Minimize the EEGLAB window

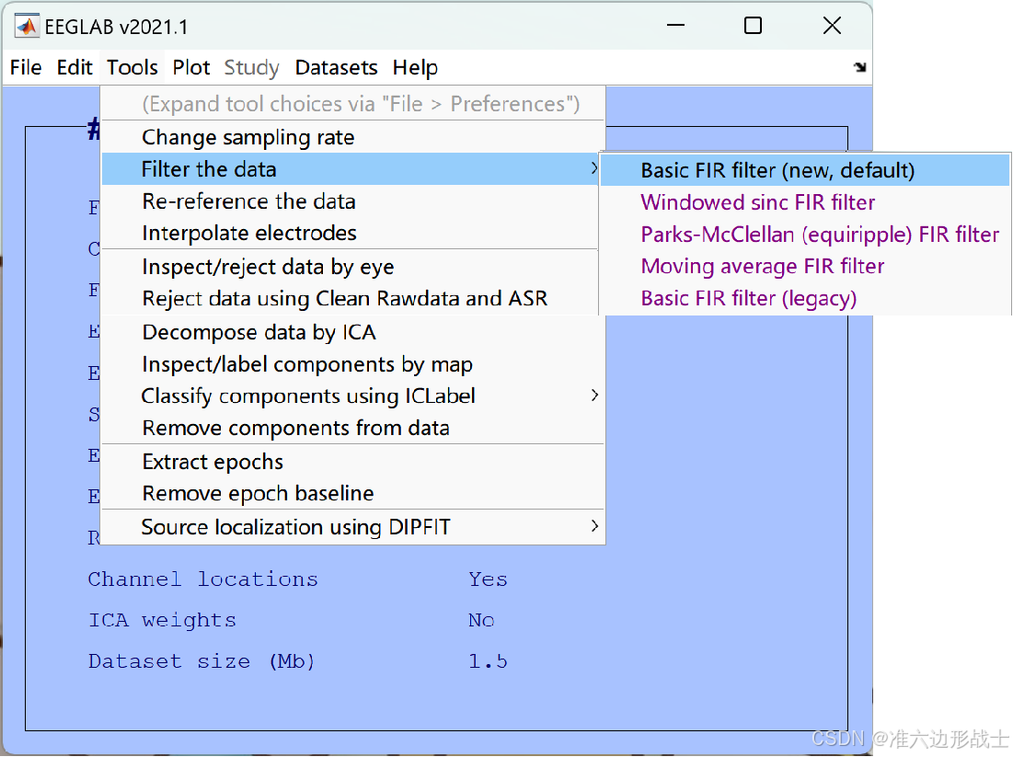[x=675, y=26]
